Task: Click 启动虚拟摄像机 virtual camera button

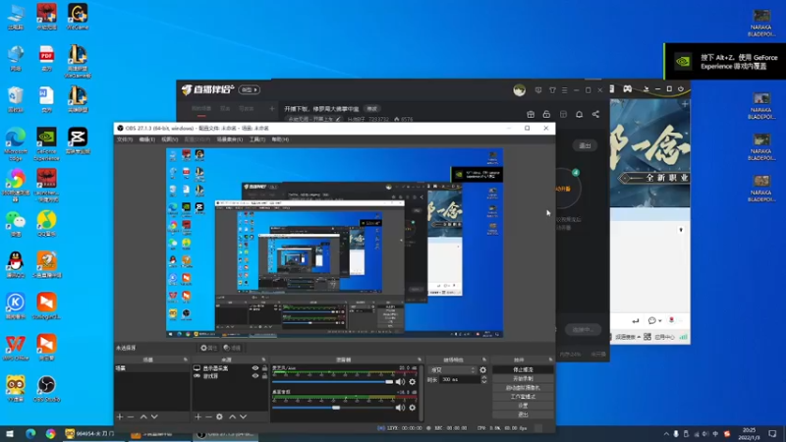Action: tap(523, 388)
